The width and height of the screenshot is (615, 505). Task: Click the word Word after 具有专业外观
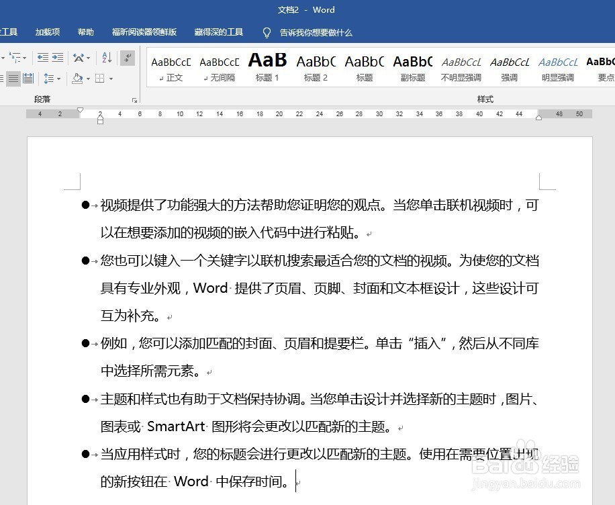pos(210,288)
